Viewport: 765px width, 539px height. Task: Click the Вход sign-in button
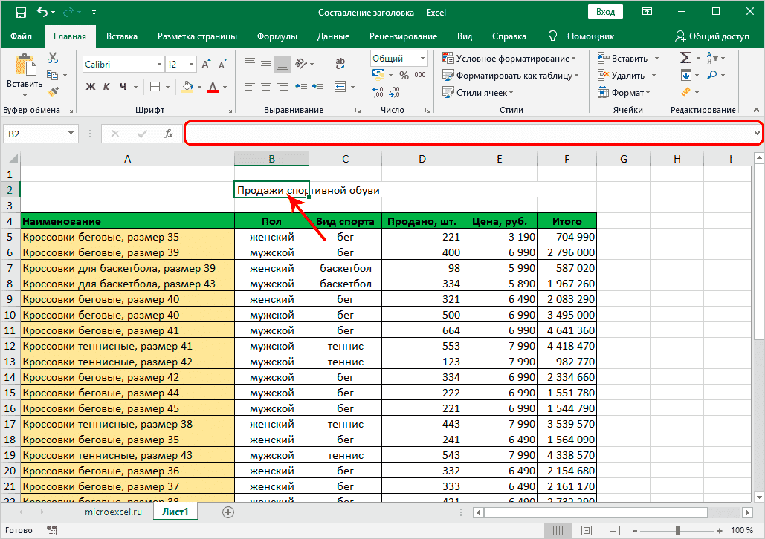tap(605, 12)
